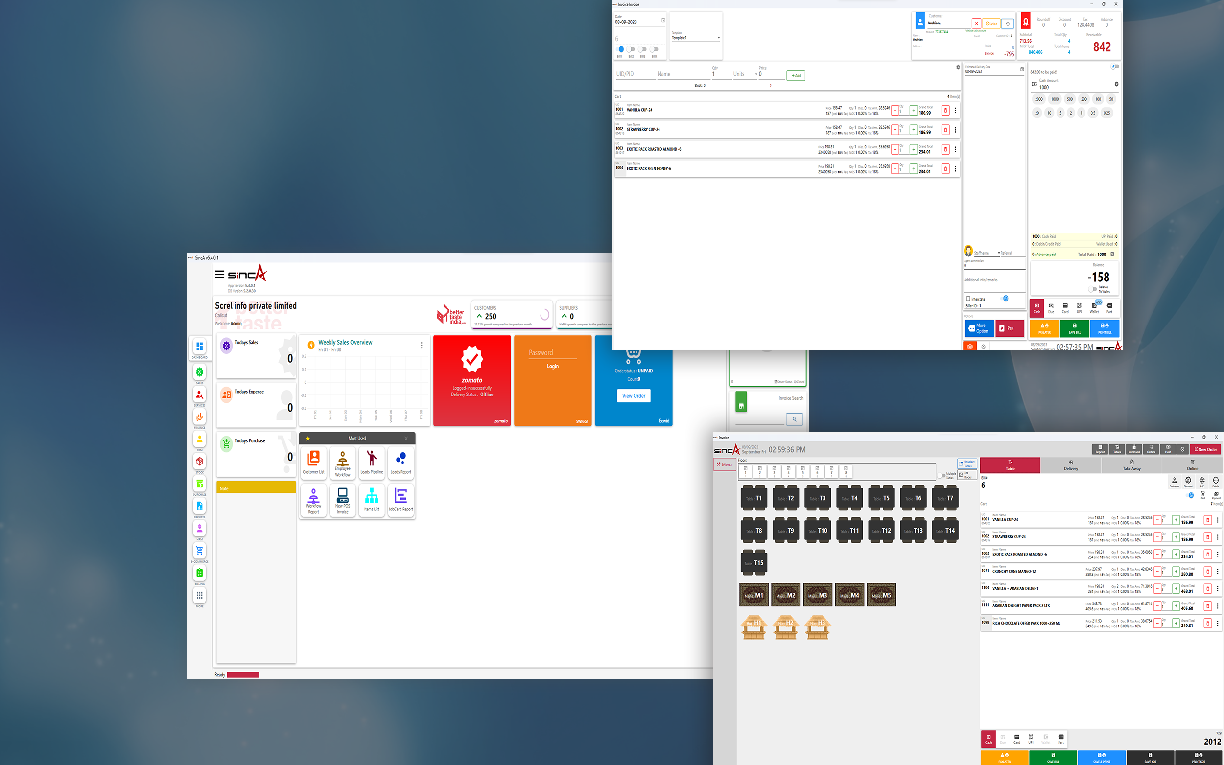Open the Customer List shortcut
1224x765 pixels.
(314, 462)
